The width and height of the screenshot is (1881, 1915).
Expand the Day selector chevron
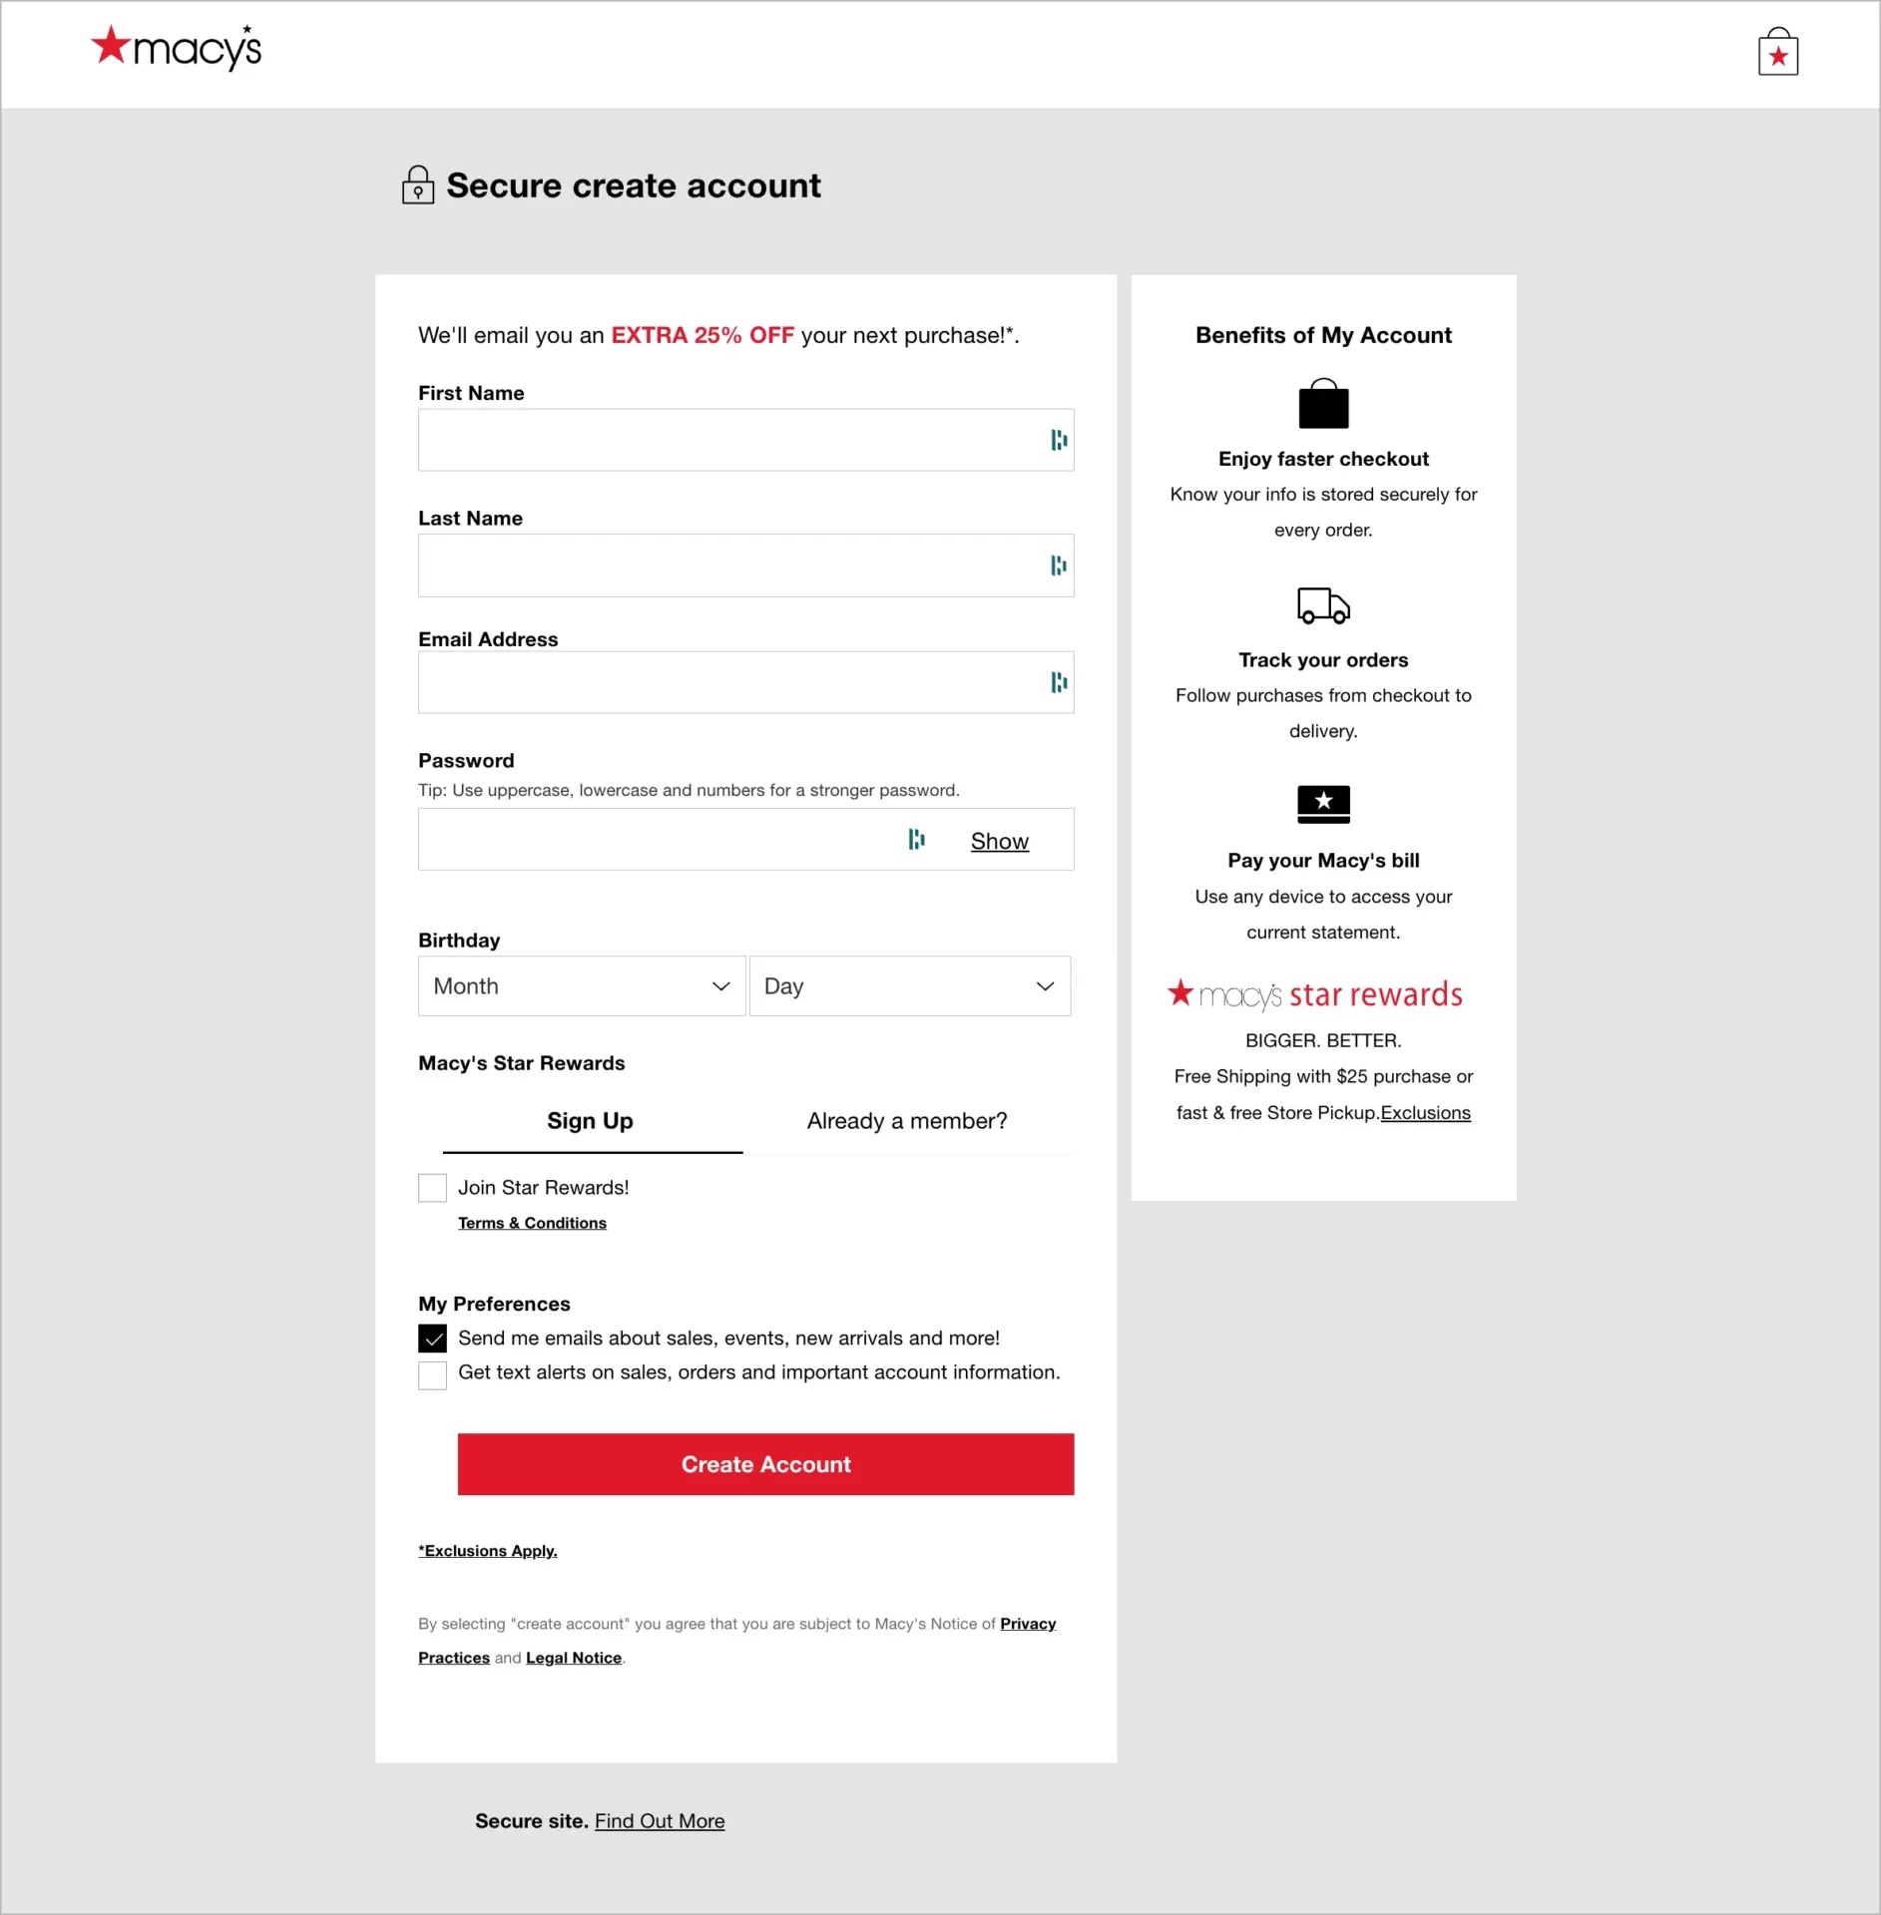tap(1044, 985)
